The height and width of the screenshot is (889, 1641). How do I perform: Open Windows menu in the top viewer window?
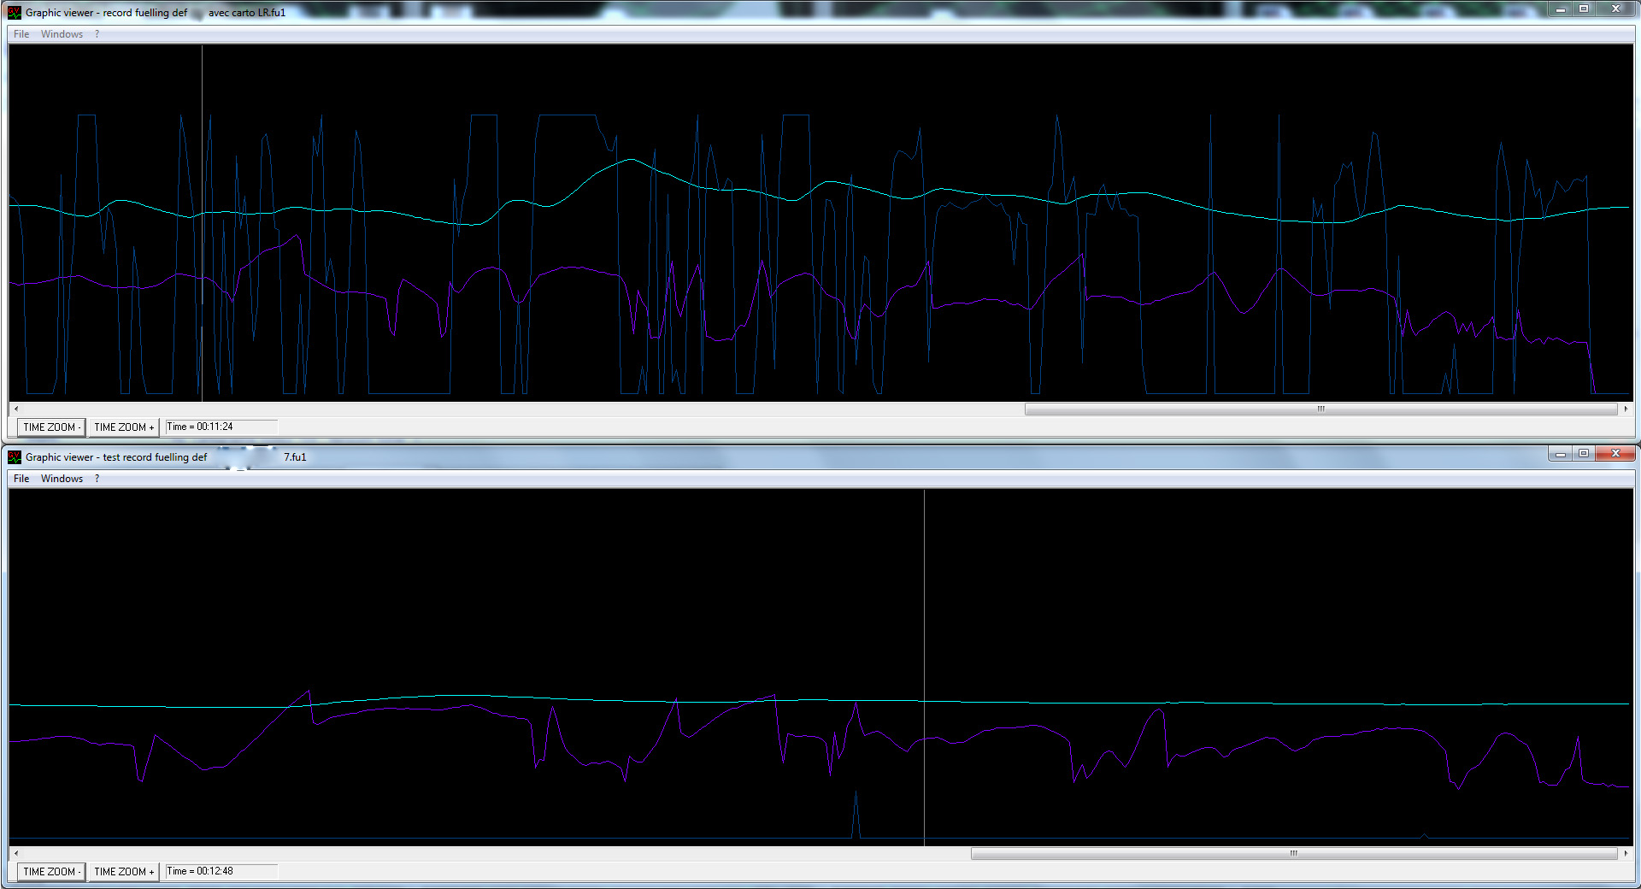62,34
